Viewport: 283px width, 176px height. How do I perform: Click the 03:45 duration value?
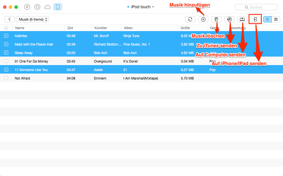tap(71, 61)
